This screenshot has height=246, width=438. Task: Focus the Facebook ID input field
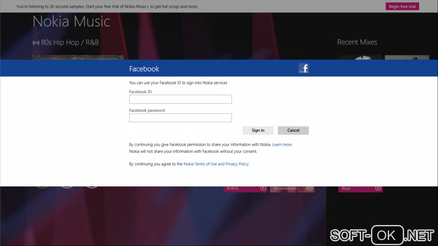pyautogui.click(x=180, y=99)
